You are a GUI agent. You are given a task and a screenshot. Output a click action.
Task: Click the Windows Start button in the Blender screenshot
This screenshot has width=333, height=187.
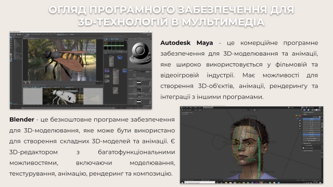click(182, 183)
